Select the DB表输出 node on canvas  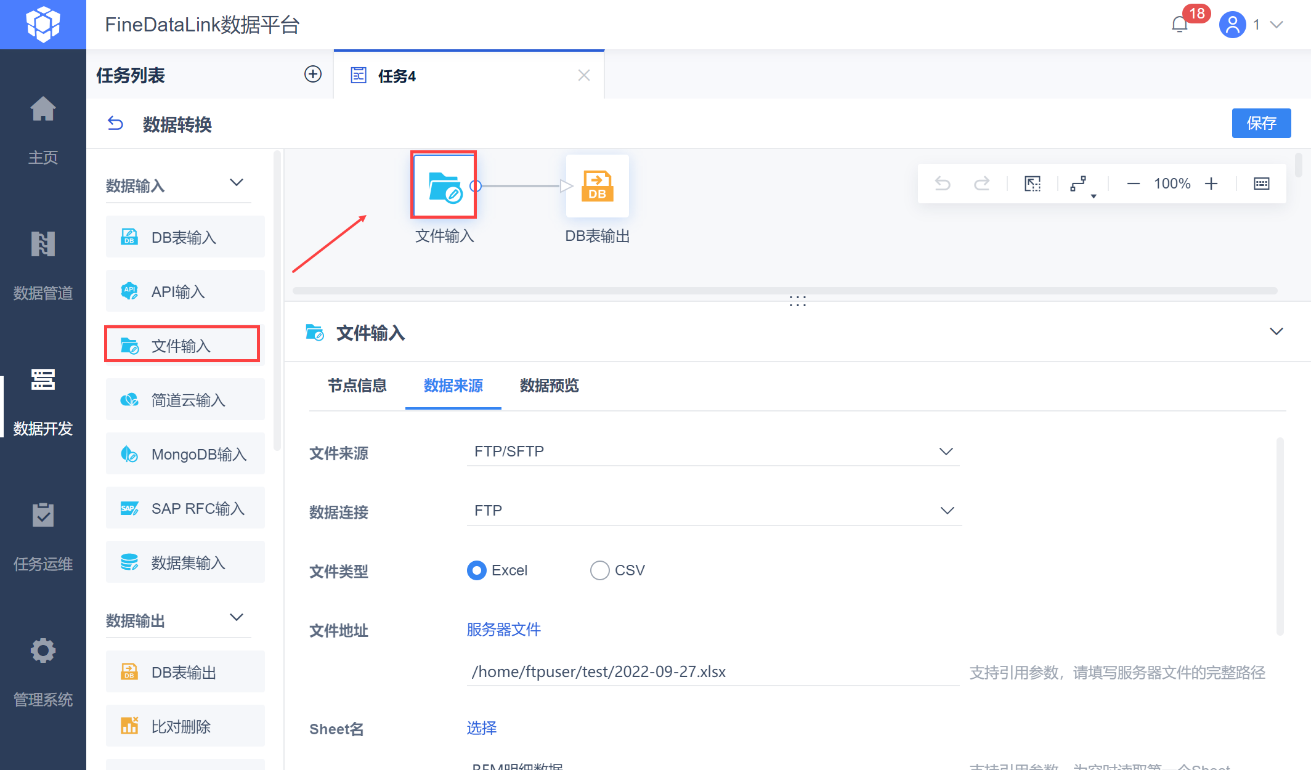[597, 186]
